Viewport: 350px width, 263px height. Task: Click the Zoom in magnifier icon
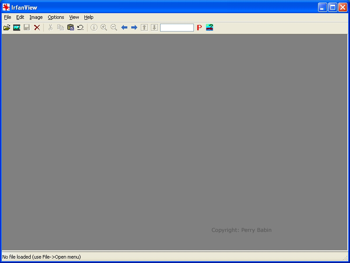pos(104,28)
